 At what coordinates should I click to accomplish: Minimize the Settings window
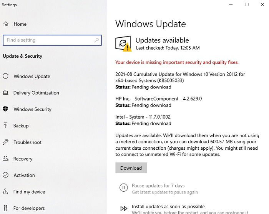pos(231,5)
